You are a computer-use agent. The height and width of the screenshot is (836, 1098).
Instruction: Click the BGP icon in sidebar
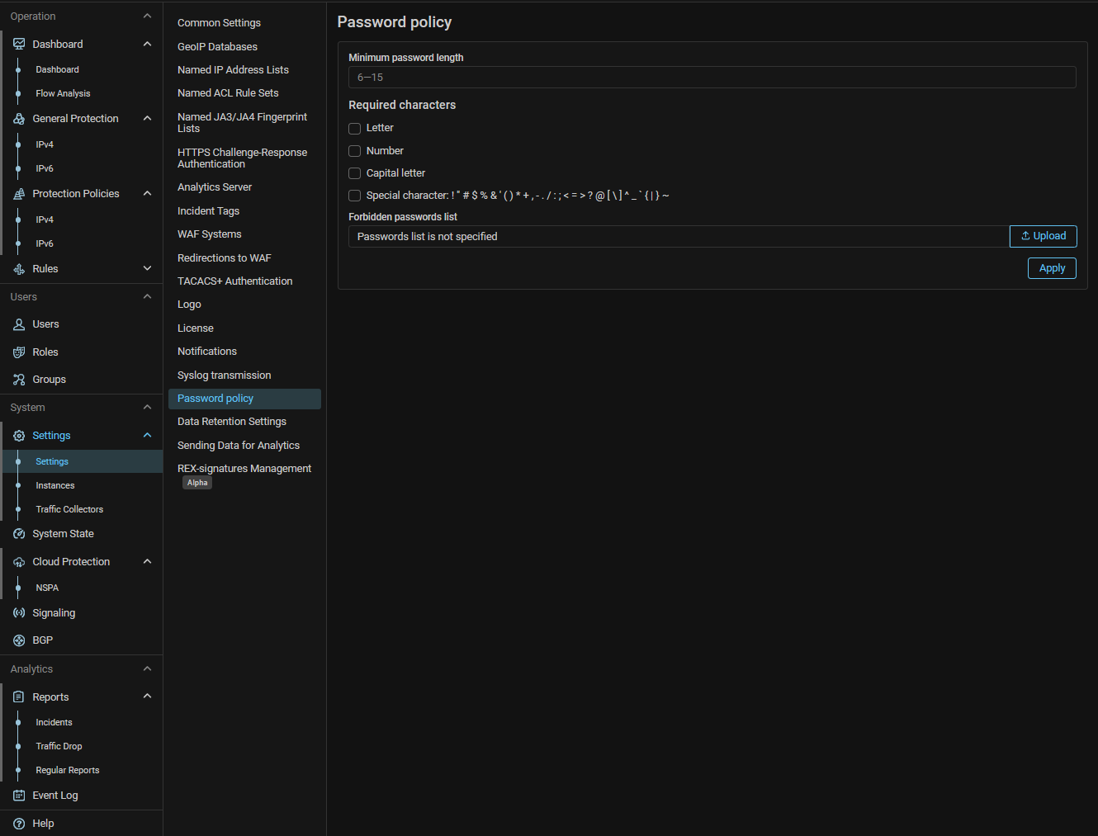click(x=19, y=640)
